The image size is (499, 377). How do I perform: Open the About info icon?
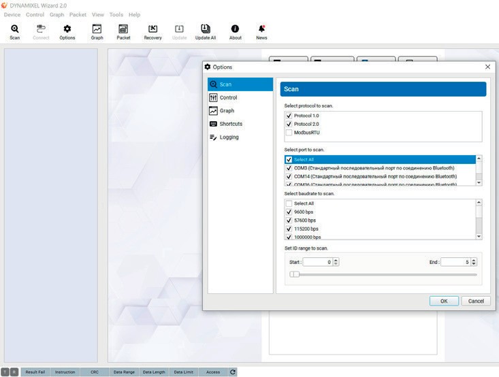(235, 31)
